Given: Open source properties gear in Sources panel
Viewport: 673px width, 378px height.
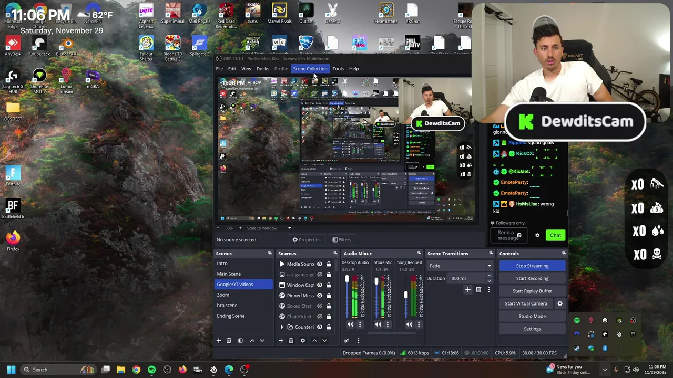Looking at the screenshot, I should click(302, 341).
